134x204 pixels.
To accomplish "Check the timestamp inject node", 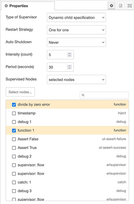I will [x=14, y=113].
